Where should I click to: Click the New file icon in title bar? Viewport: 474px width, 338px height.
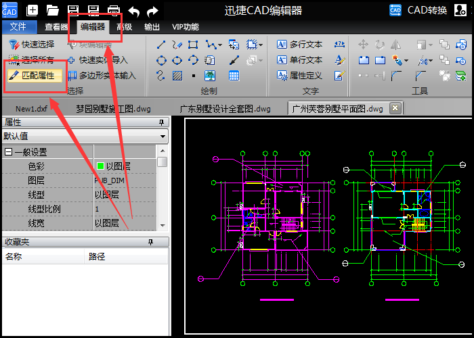point(32,10)
